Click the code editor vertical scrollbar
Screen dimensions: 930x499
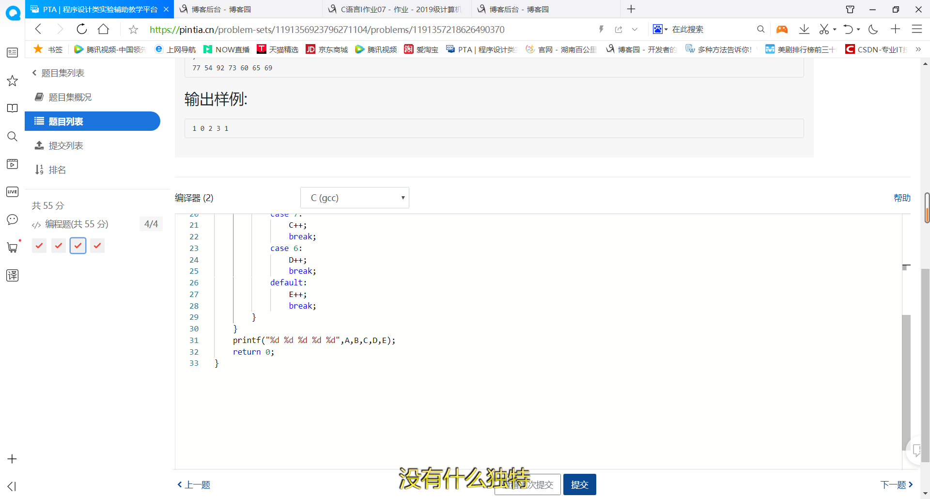[x=906, y=383]
